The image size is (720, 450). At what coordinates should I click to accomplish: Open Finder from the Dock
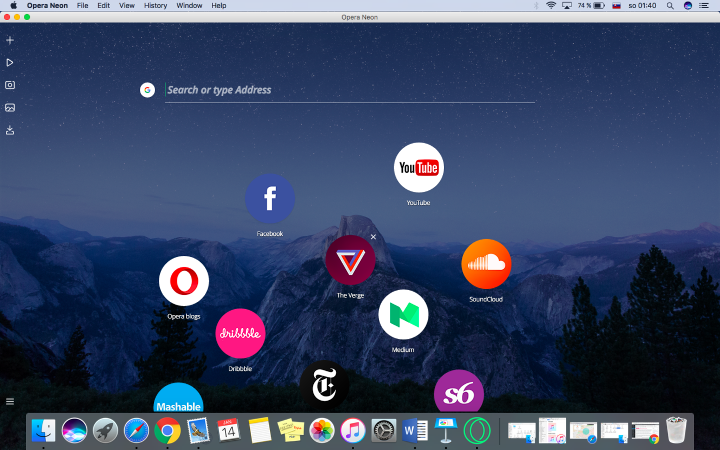[x=43, y=431]
